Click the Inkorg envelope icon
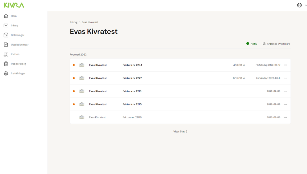Screen dimensions: 307x174 click(x=6, y=26)
